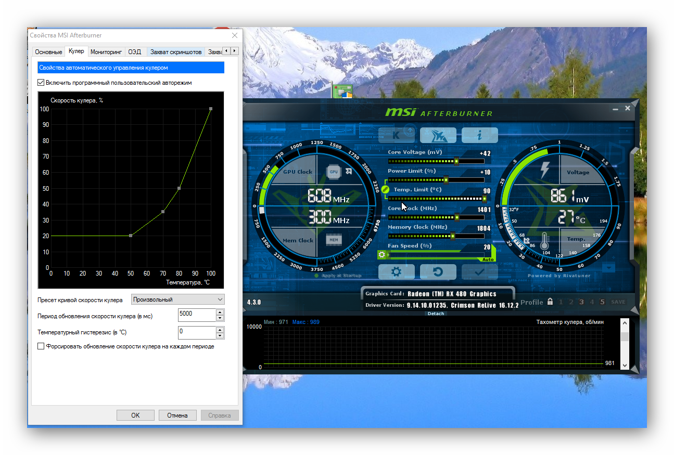Click the link icon beside Temp. Limit
The width and height of the screenshot is (674, 455).
tap(386, 190)
